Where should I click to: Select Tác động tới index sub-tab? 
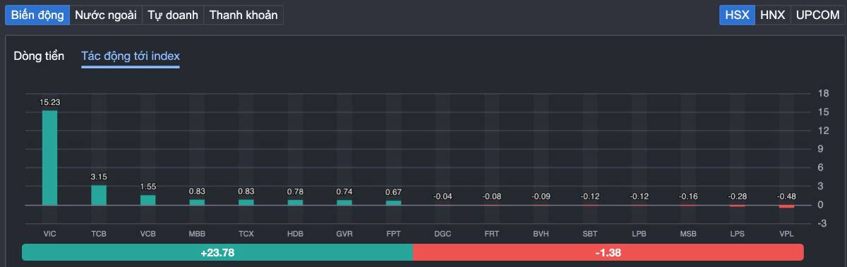131,56
